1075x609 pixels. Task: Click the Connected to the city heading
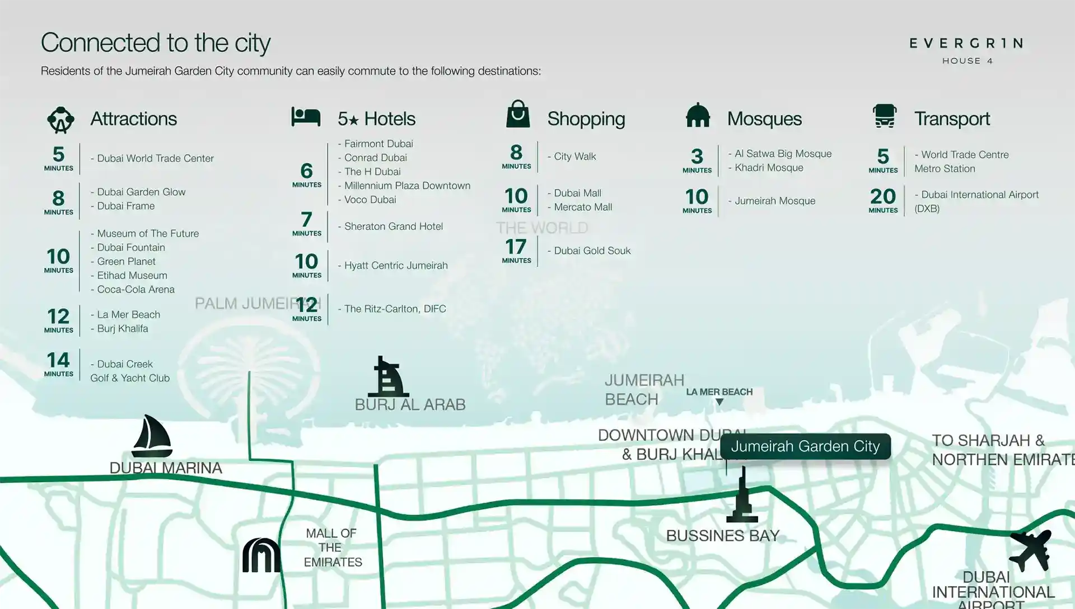(x=156, y=43)
